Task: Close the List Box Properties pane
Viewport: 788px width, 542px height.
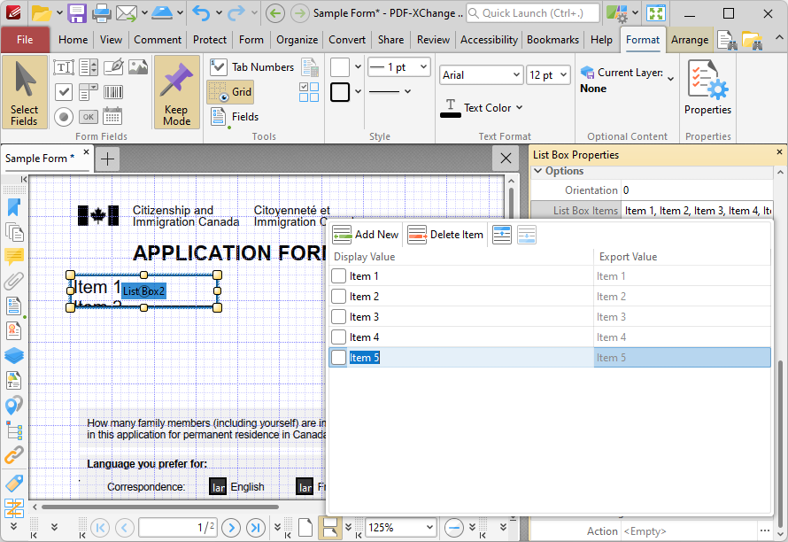Action: (779, 151)
